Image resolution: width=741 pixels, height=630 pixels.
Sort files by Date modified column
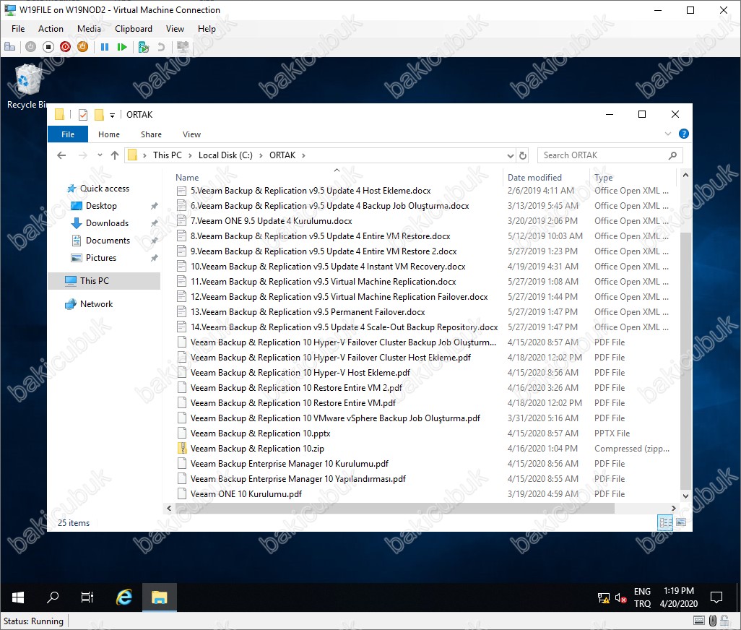tap(534, 178)
